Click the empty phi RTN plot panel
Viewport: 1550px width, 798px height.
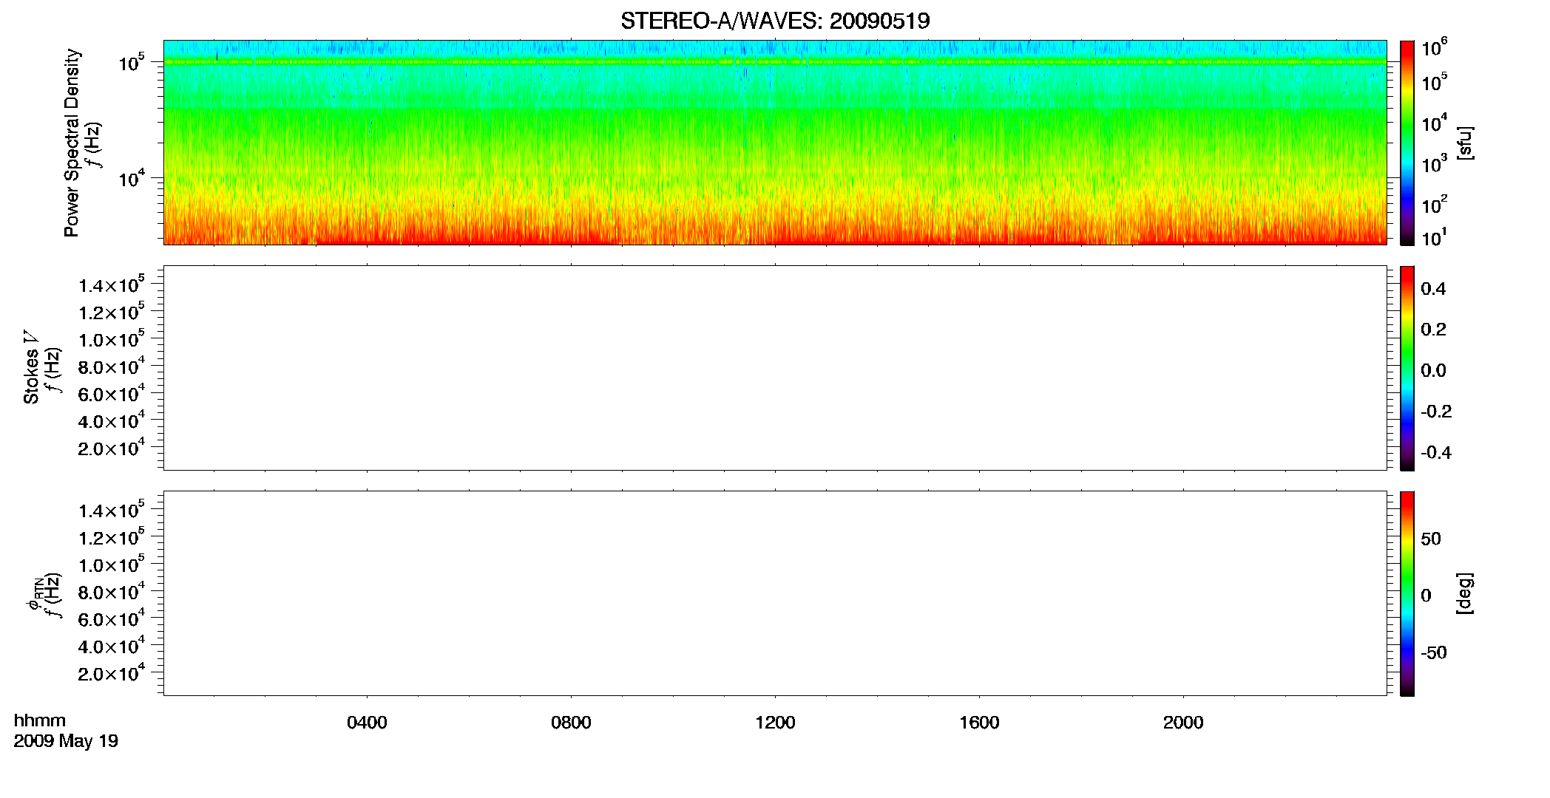[x=775, y=593]
